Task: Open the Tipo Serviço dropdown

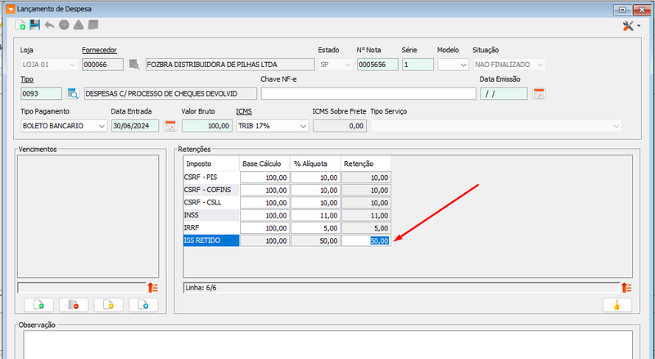Action: pyautogui.click(x=496, y=126)
